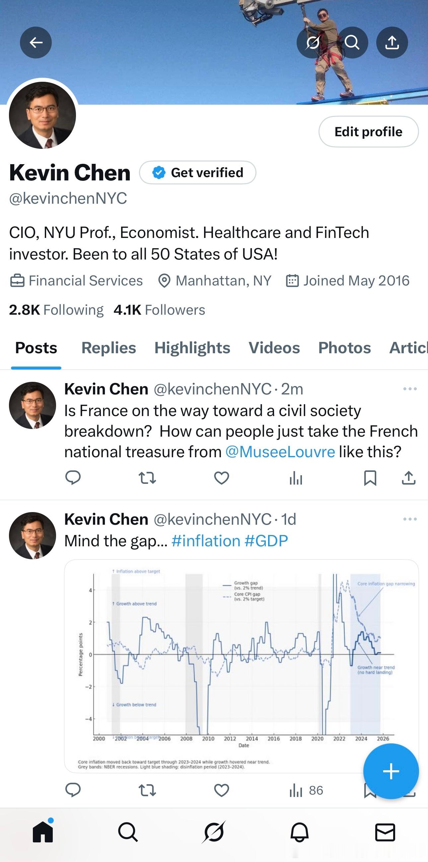Reply to the France Louvre post
This screenshot has width=428, height=862.
coord(73,478)
